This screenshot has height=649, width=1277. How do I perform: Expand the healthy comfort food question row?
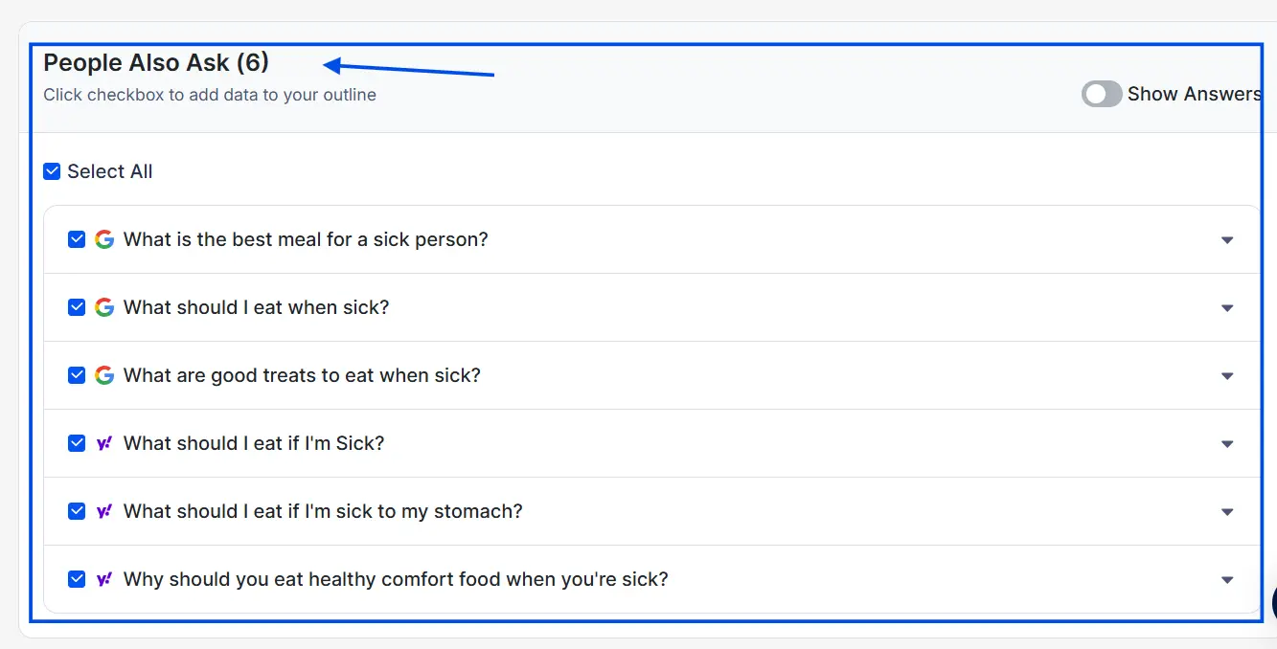(x=1227, y=580)
